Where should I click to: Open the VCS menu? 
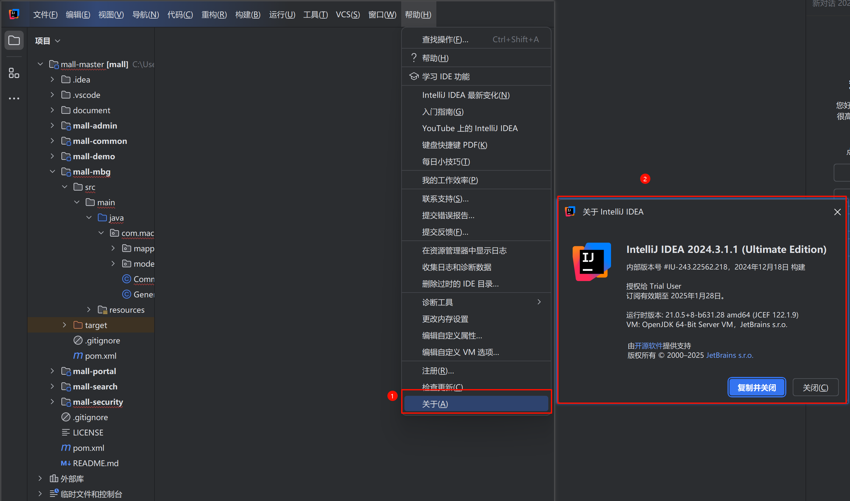(x=347, y=14)
